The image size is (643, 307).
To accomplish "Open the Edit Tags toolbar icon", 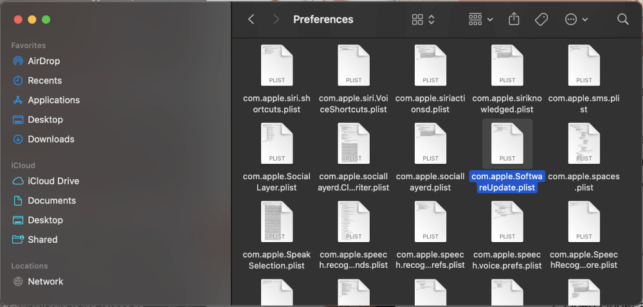I will click(x=541, y=19).
